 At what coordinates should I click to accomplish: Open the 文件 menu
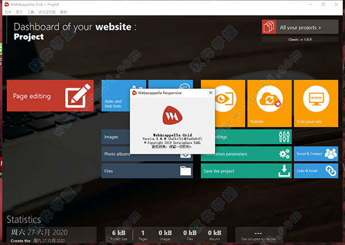pos(7,12)
